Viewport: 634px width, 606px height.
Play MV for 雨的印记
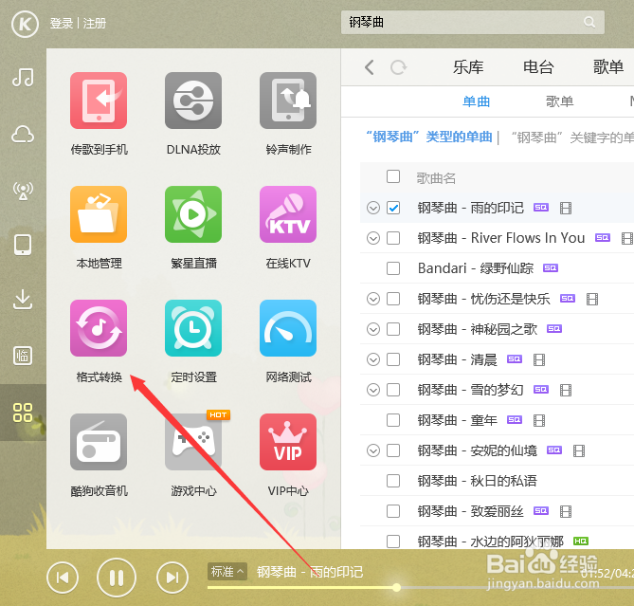click(565, 209)
